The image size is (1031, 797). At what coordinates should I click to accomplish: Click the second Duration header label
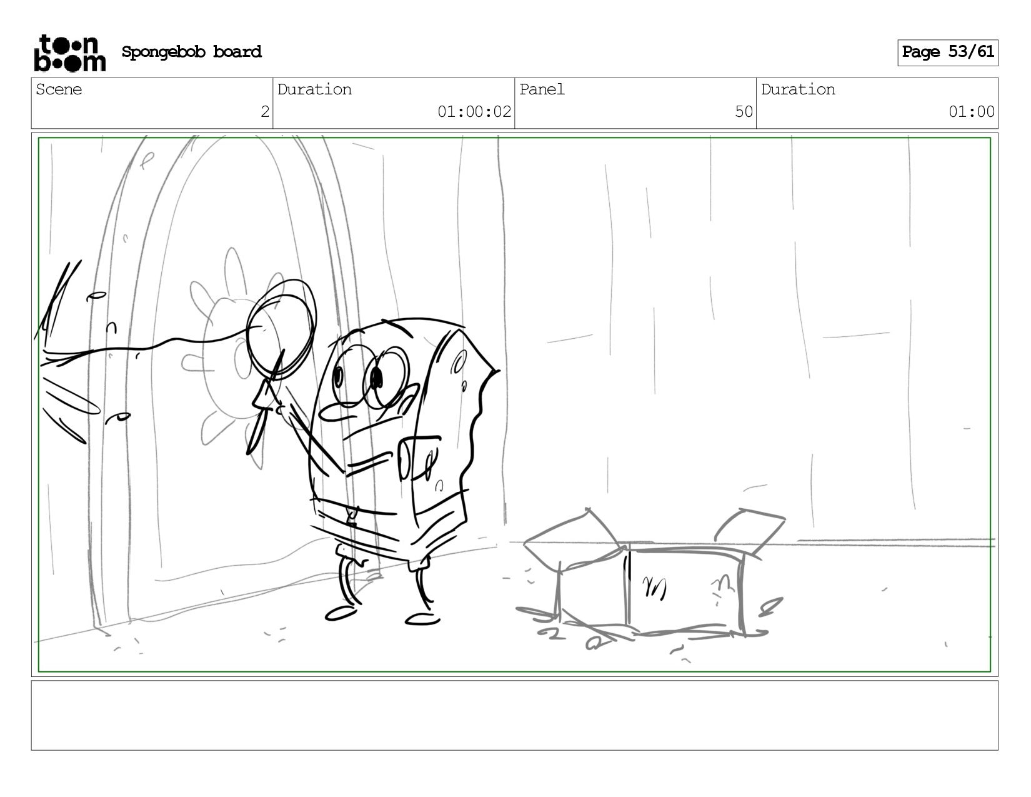(x=798, y=89)
